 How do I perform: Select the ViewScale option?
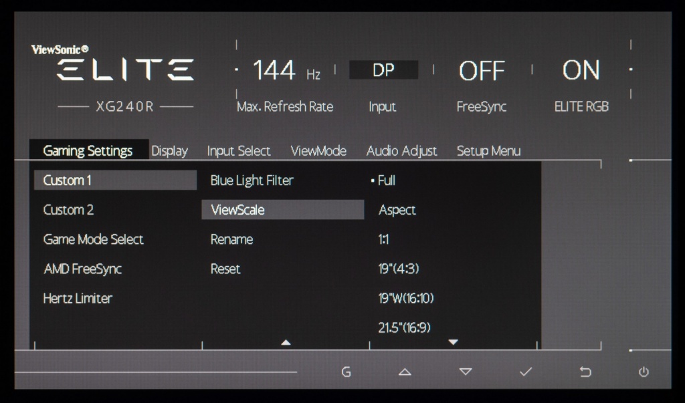pos(283,210)
